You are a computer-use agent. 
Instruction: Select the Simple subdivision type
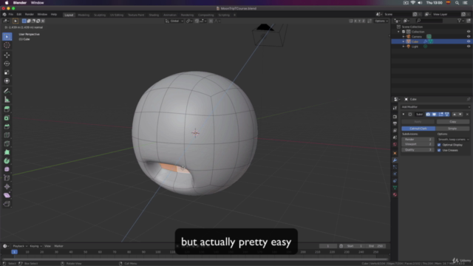click(452, 129)
